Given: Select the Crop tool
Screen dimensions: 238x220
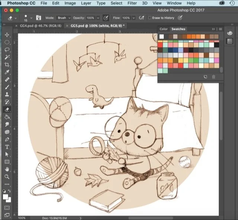Looking at the screenshot, I should pyautogui.click(x=7, y=65).
